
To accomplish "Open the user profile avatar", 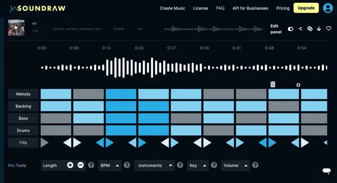I will pos(328,8).
